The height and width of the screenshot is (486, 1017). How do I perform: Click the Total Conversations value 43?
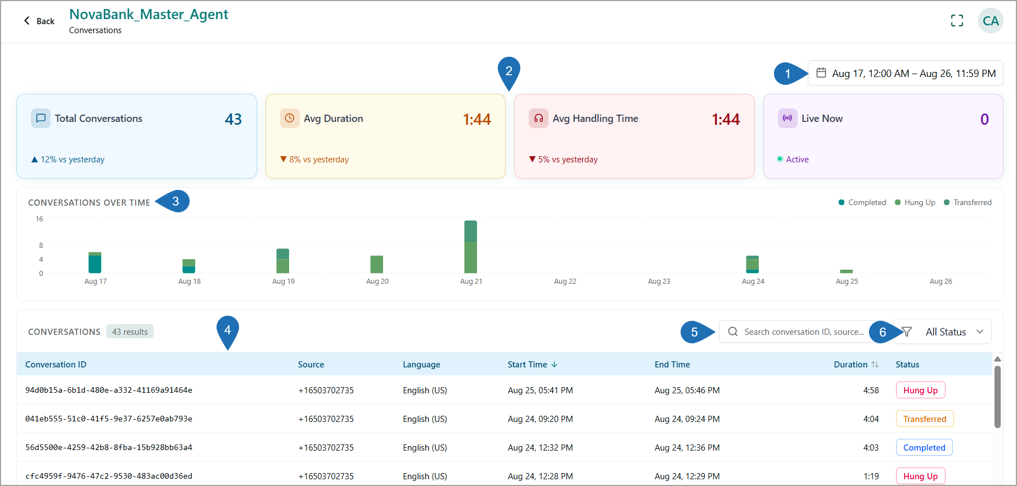(x=233, y=119)
